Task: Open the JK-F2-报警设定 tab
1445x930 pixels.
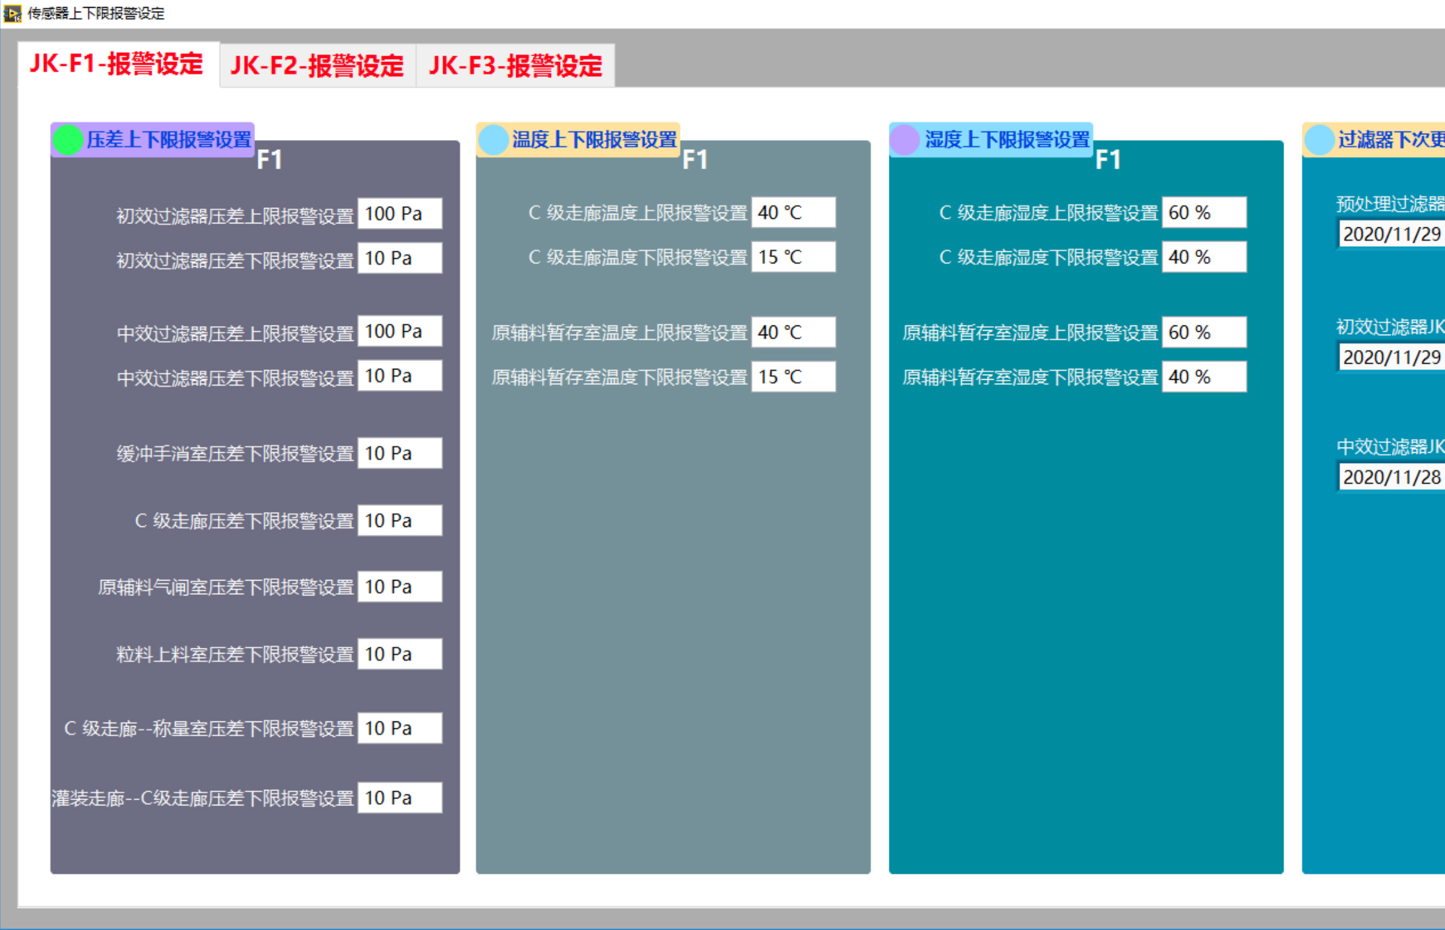Action: click(317, 65)
